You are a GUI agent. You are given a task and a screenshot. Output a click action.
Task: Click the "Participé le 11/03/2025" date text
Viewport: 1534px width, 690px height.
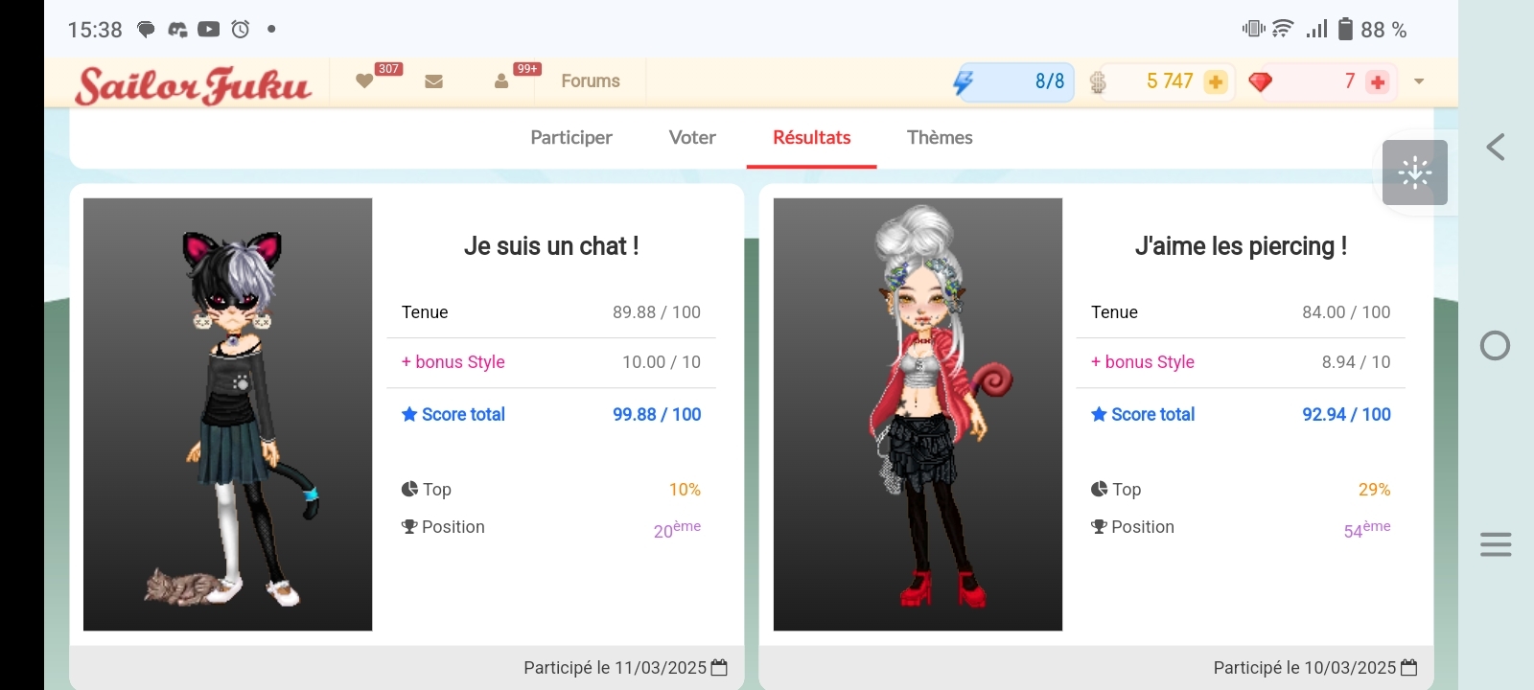(615, 668)
